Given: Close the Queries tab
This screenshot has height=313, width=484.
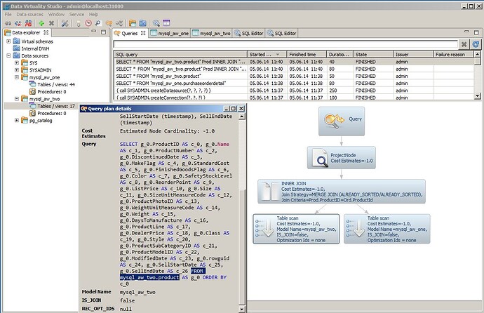Looking at the screenshot, I should (x=143, y=33).
